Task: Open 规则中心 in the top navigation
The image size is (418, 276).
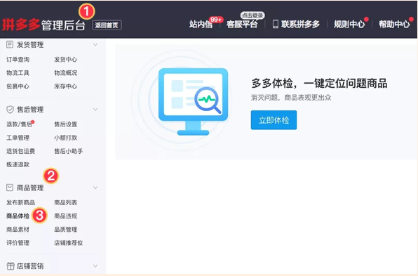Action: 349,25
